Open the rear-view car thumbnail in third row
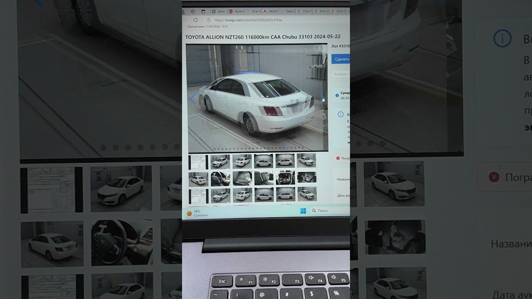The width and height of the screenshot is (532, 299). coord(264,194)
